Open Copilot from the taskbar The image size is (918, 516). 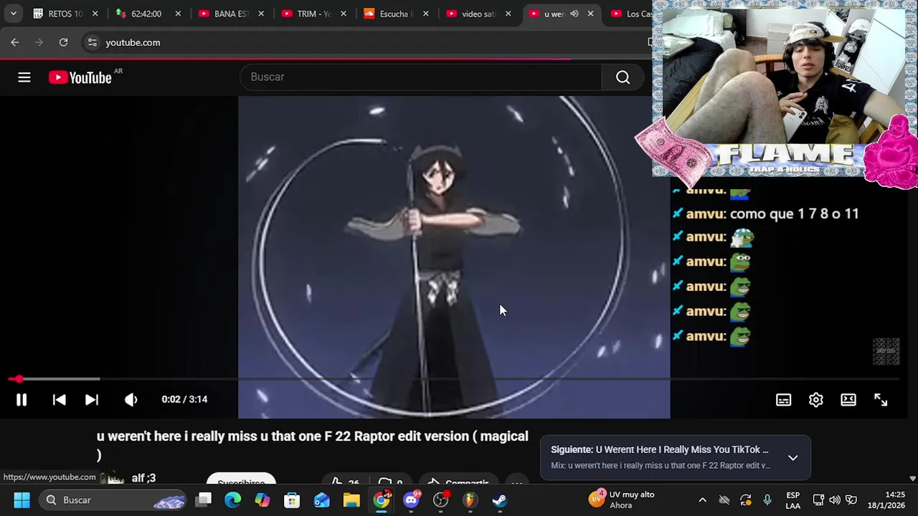click(x=262, y=500)
